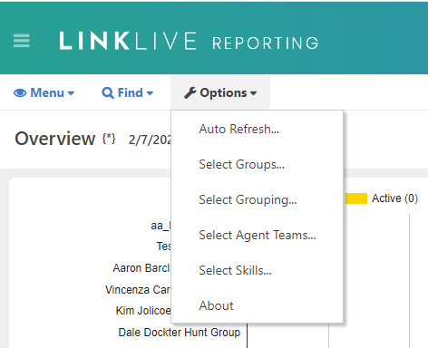Choose Select Skills... menu entry
This screenshot has height=348, width=428.
[x=235, y=270]
